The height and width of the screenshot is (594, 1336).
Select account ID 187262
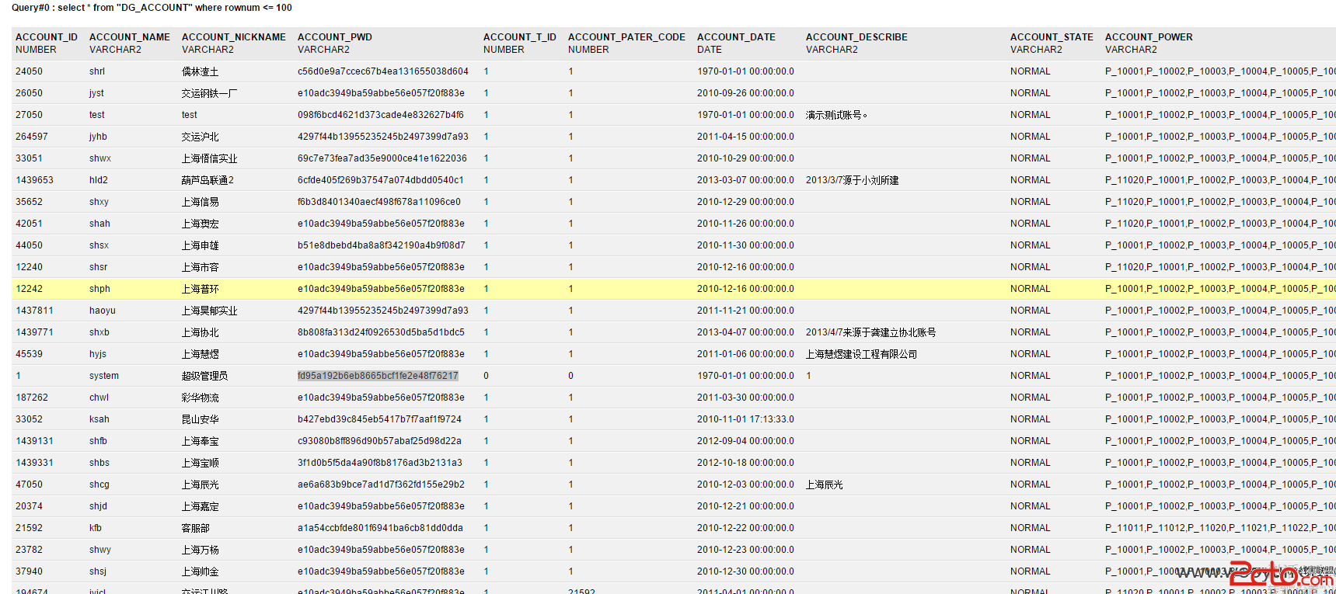click(32, 398)
